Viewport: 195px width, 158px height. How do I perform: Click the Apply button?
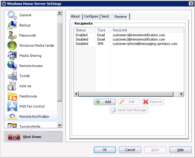click(155, 150)
